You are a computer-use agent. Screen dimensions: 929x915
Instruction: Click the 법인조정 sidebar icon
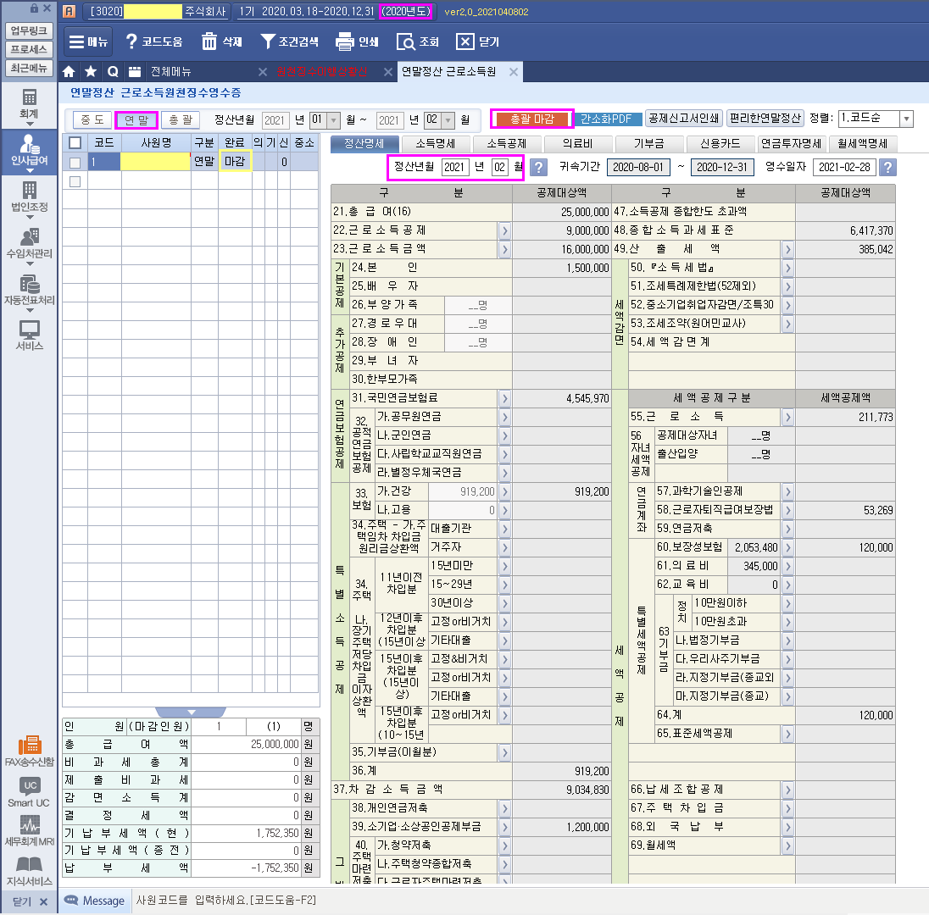(30, 197)
